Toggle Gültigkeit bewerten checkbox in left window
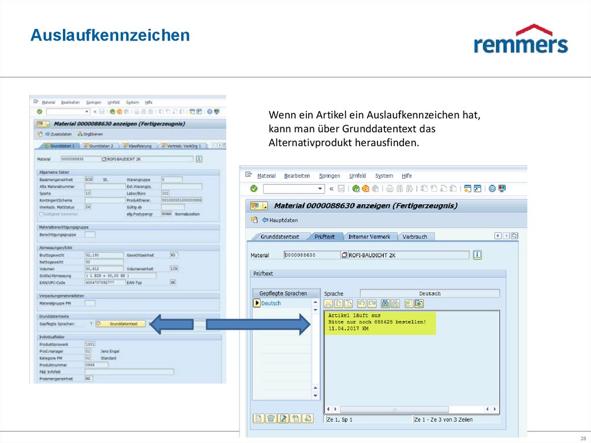This screenshot has height=443, width=591. pos(42,214)
